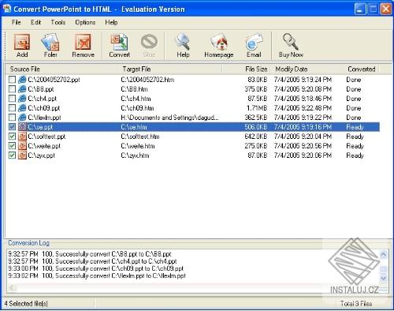
Task: Click the Buy Now key icon
Action: (x=291, y=42)
